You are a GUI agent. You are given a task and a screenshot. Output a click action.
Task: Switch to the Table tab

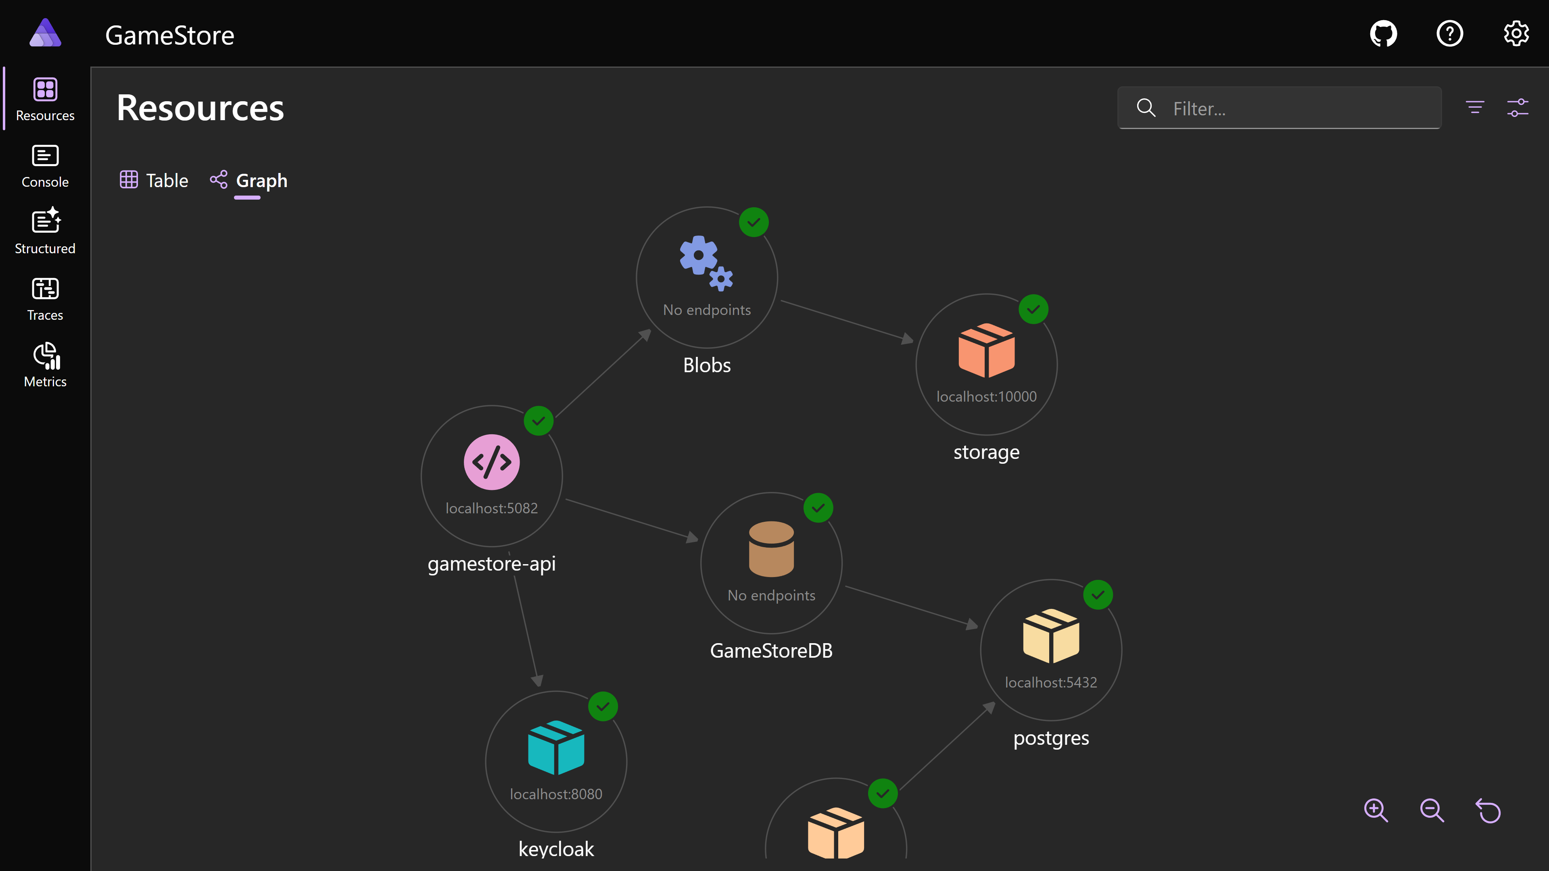click(154, 180)
